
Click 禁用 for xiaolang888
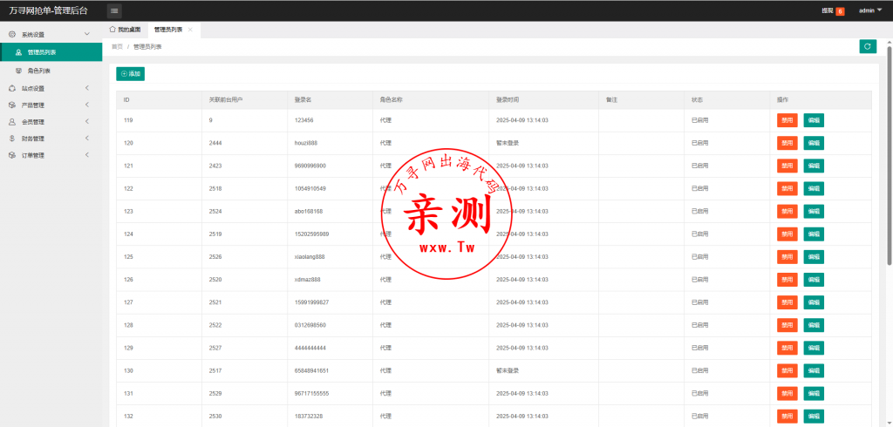[787, 257]
